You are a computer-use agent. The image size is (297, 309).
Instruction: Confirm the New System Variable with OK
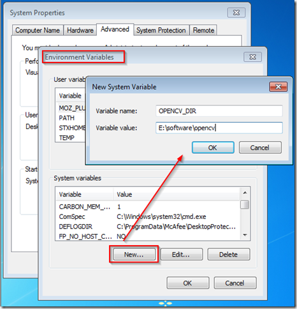tap(213, 147)
